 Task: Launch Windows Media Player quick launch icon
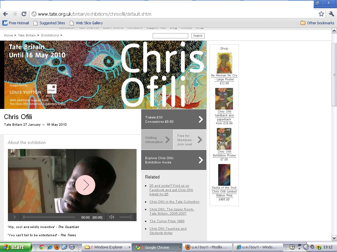click(72, 247)
